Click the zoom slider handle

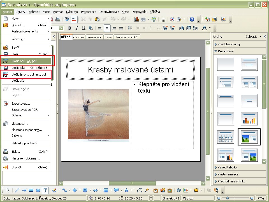(228, 198)
